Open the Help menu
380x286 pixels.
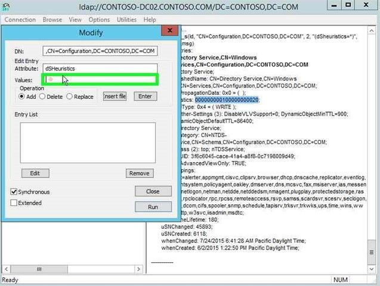[150, 20]
